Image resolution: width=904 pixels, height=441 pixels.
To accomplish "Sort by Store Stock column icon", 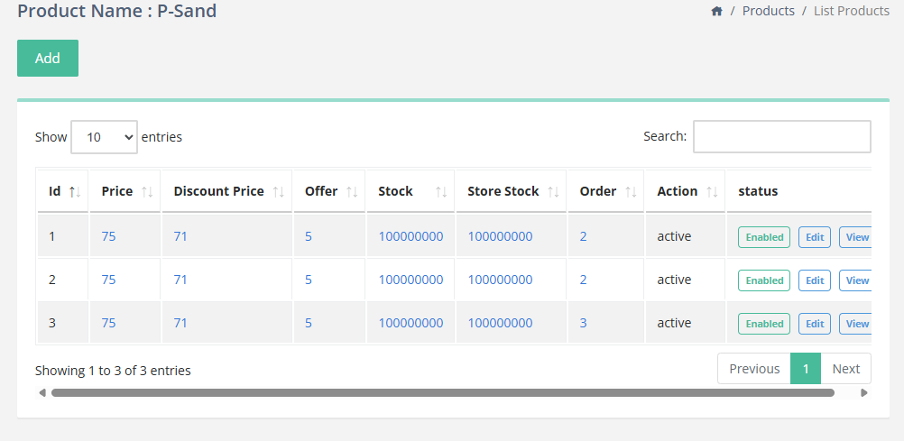I will [x=553, y=192].
